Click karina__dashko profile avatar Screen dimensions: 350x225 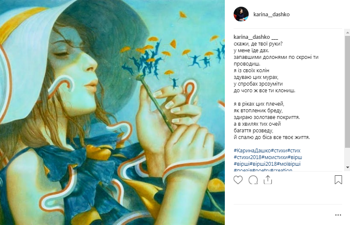pyautogui.click(x=241, y=14)
